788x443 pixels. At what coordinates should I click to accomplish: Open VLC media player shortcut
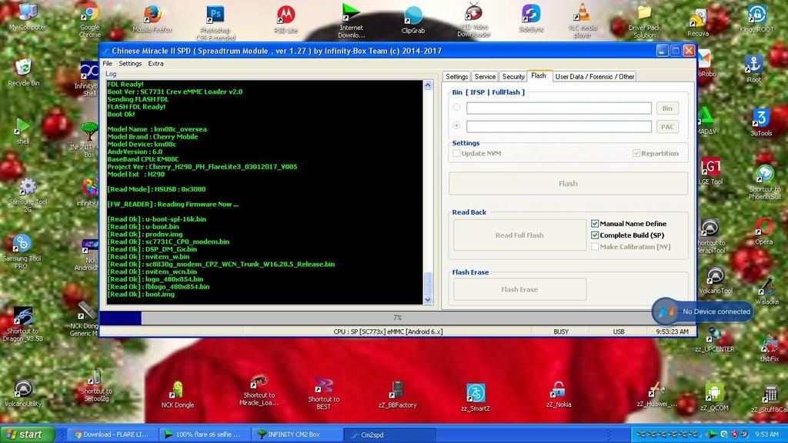[583, 14]
